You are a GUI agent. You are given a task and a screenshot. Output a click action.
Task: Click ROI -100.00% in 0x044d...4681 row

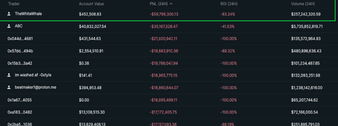[x=229, y=39]
